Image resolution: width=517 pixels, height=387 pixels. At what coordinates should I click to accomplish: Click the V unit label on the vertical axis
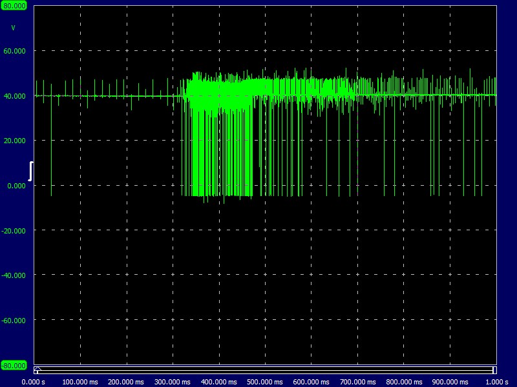[x=13, y=28]
